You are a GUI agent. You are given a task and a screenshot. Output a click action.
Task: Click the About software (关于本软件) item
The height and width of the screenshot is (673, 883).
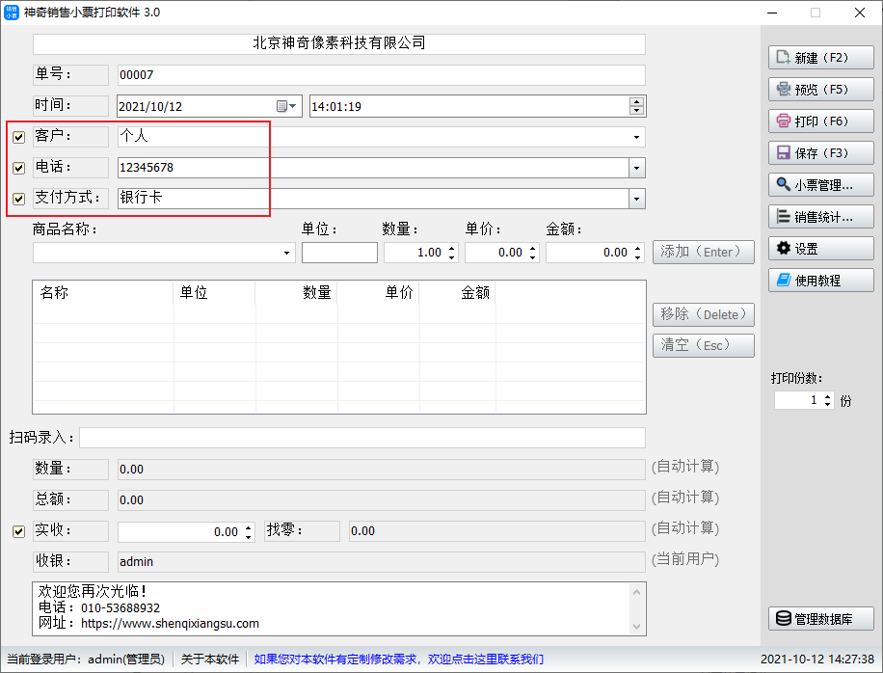click(210, 660)
